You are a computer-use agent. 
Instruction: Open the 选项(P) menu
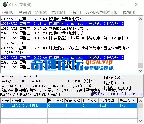pyautogui.click(x=41, y=12)
